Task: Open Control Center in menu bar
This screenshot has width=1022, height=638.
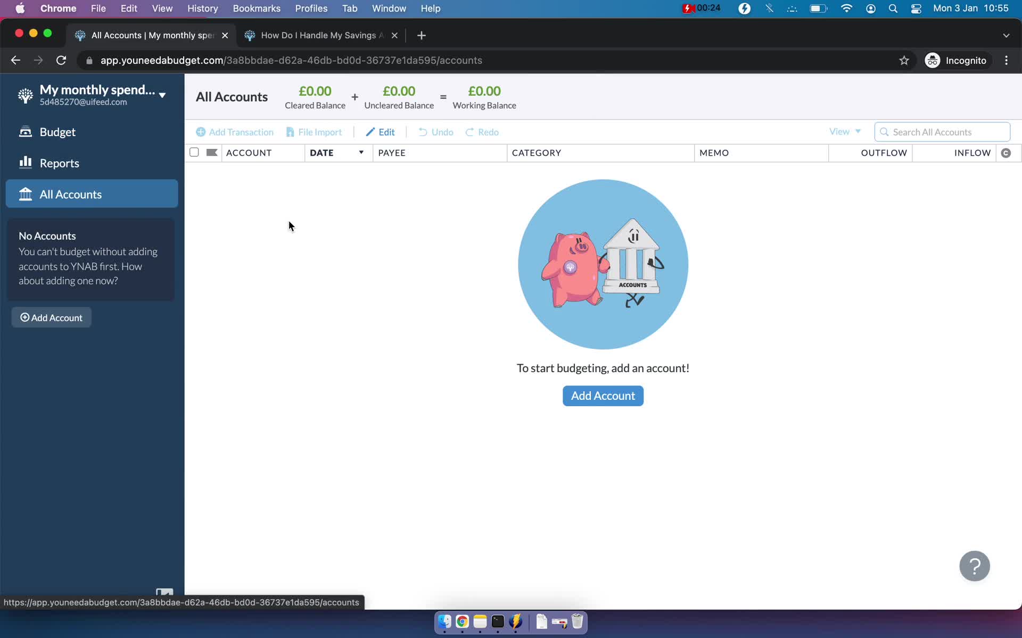Action: point(916,8)
